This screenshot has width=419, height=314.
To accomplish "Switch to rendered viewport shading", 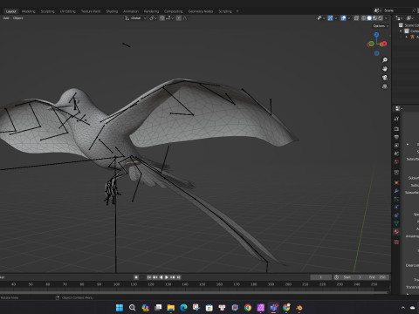I will [x=381, y=18].
